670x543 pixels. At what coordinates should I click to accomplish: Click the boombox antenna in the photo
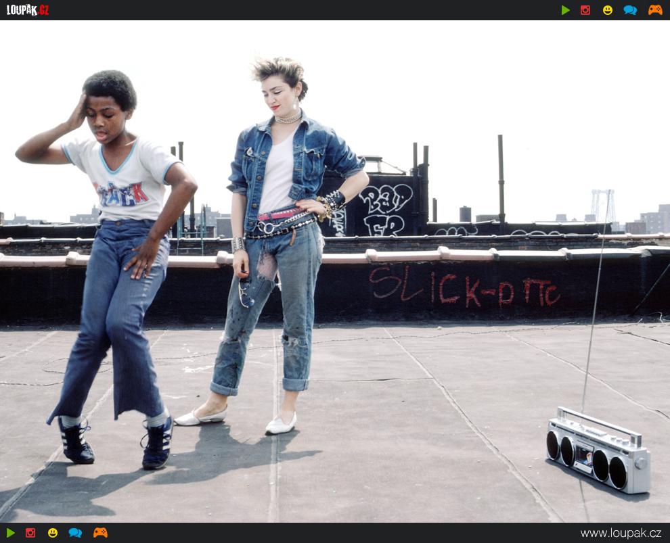coord(594,318)
